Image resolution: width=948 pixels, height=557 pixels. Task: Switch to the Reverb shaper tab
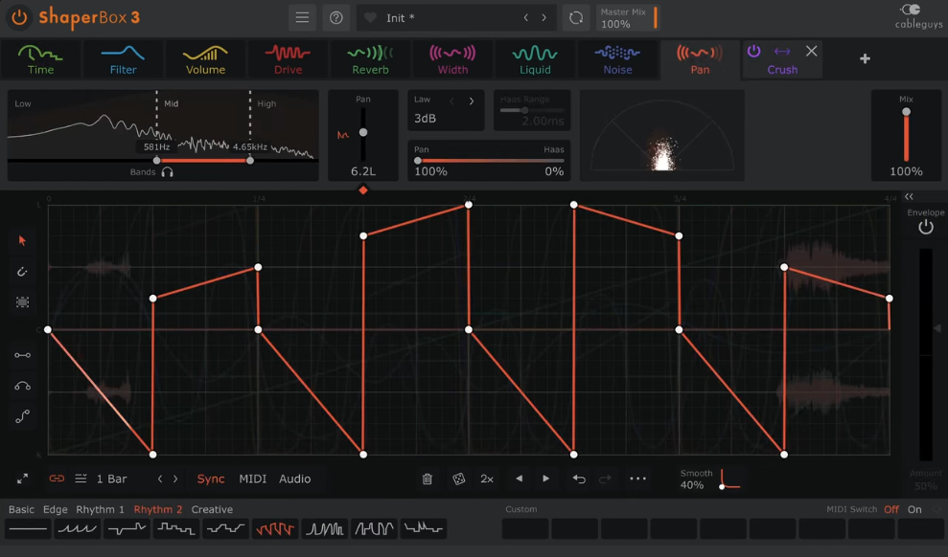pyautogui.click(x=370, y=59)
